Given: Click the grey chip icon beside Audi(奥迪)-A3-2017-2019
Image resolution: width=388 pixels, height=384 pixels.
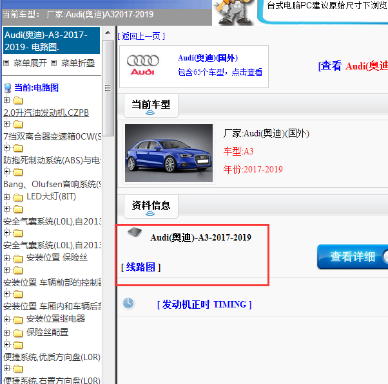Looking at the screenshot, I should 135,232.
